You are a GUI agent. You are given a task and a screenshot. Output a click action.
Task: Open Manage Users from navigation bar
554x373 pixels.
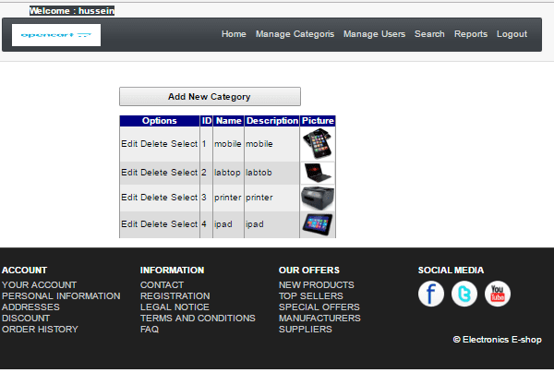tap(374, 34)
